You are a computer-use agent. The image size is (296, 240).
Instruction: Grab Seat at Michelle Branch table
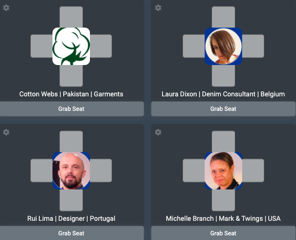pyautogui.click(x=223, y=233)
